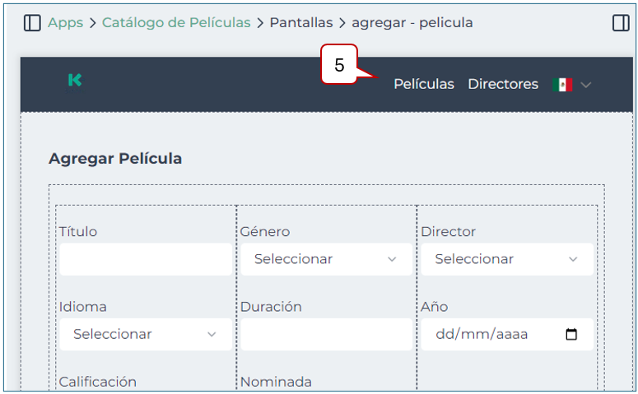
Task: Click the green K logo
Action: click(x=75, y=80)
